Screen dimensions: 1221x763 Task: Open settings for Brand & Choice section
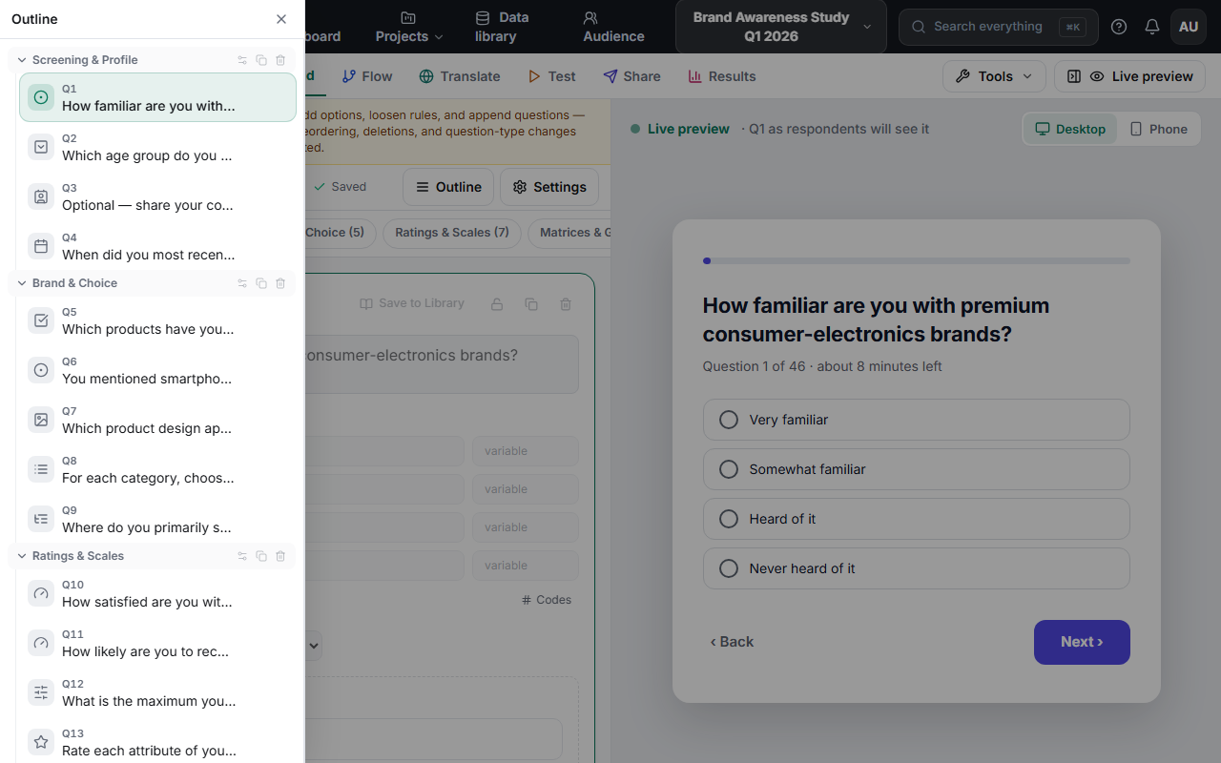coord(242,283)
